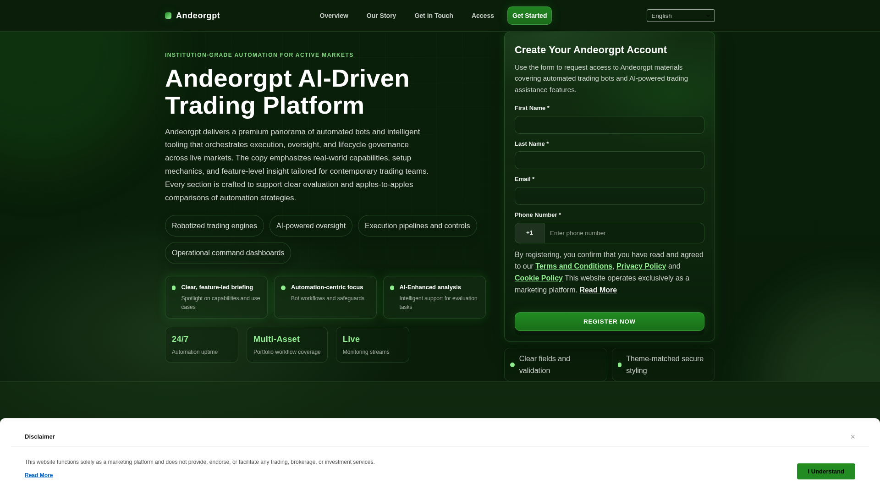Open the Overview nav item

pyautogui.click(x=334, y=16)
